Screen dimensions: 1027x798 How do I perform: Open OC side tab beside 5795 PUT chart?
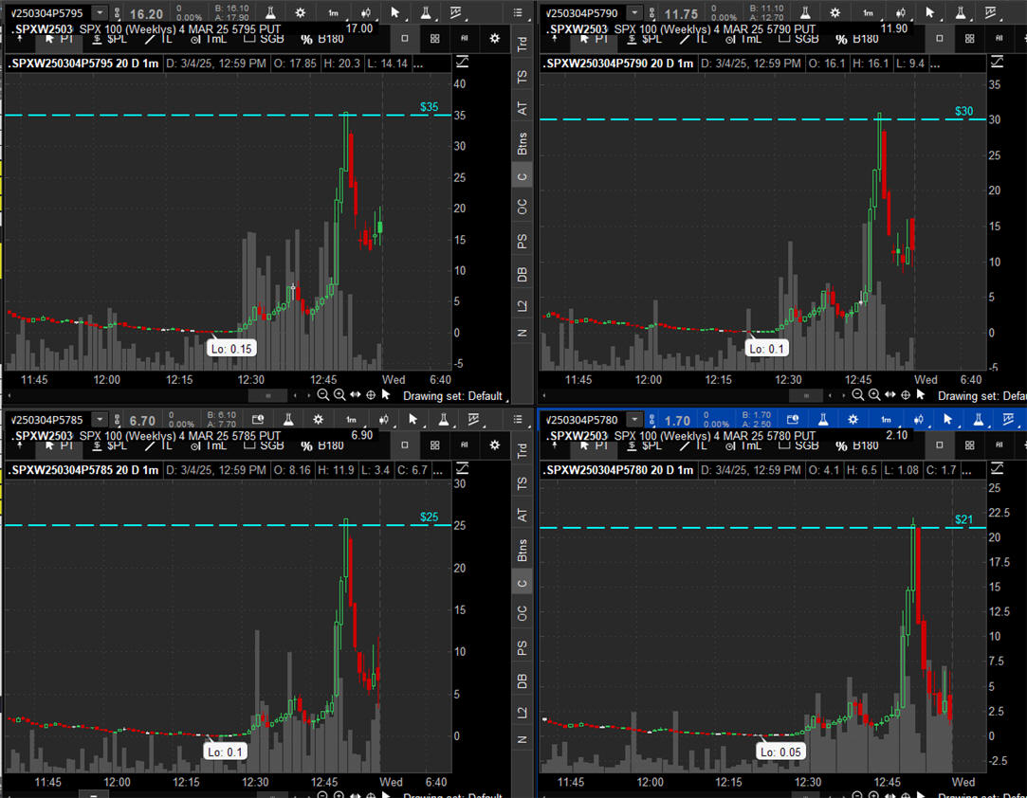click(522, 207)
